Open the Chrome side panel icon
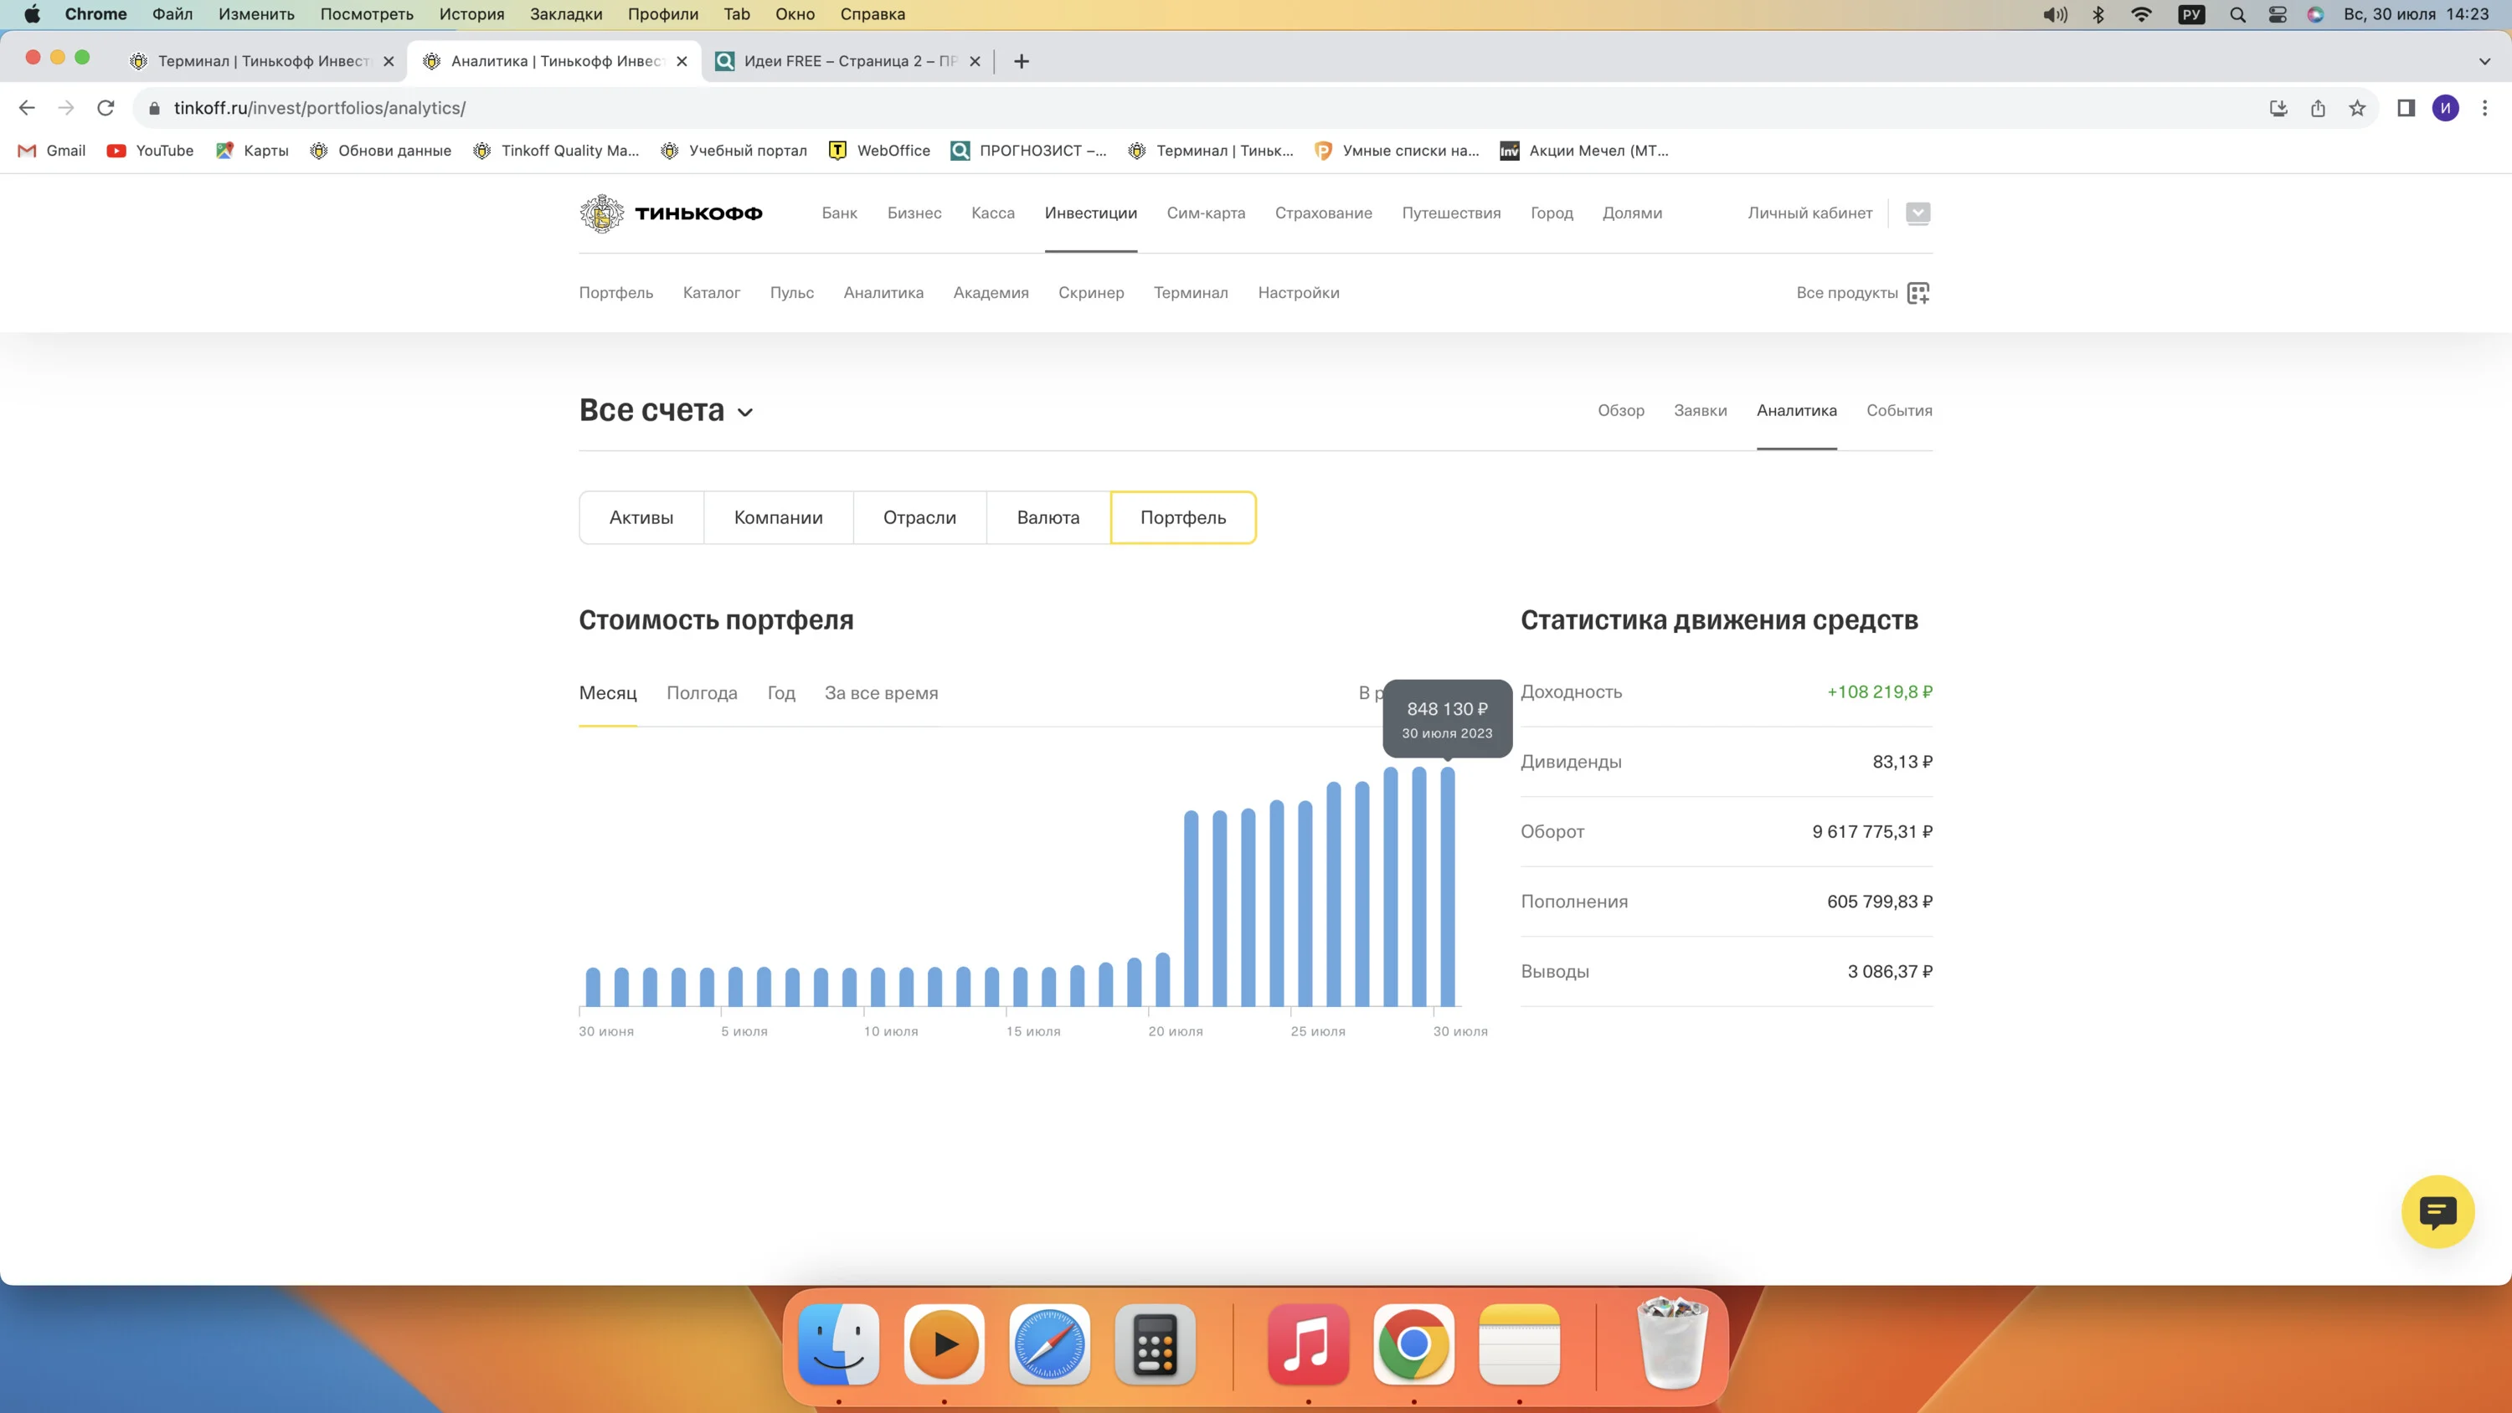This screenshot has height=1413, width=2512. tap(2406, 108)
